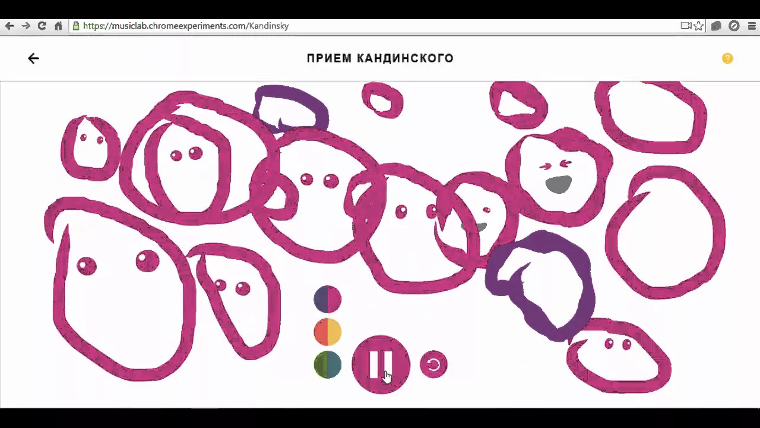Go back using the browser back arrow
The height and width of the screenshot is (428, 760).
[9, 26]
